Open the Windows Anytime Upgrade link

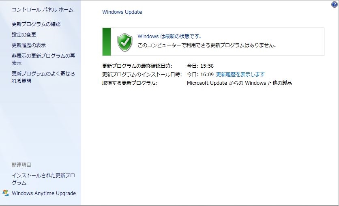tap(44, 193)
